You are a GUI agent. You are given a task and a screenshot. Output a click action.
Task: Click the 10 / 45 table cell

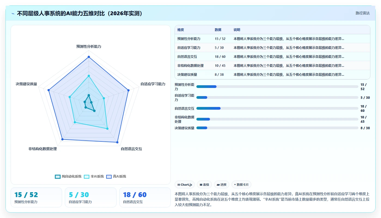220,66
